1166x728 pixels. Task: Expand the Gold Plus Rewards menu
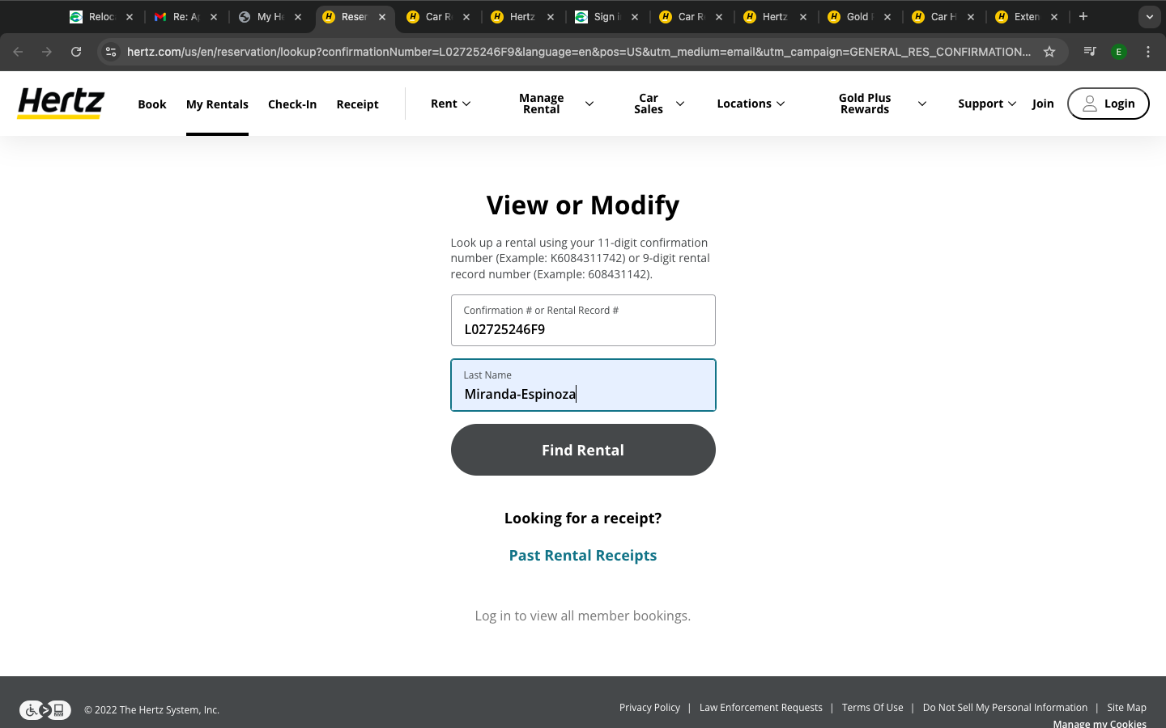[x=883, y=104]
